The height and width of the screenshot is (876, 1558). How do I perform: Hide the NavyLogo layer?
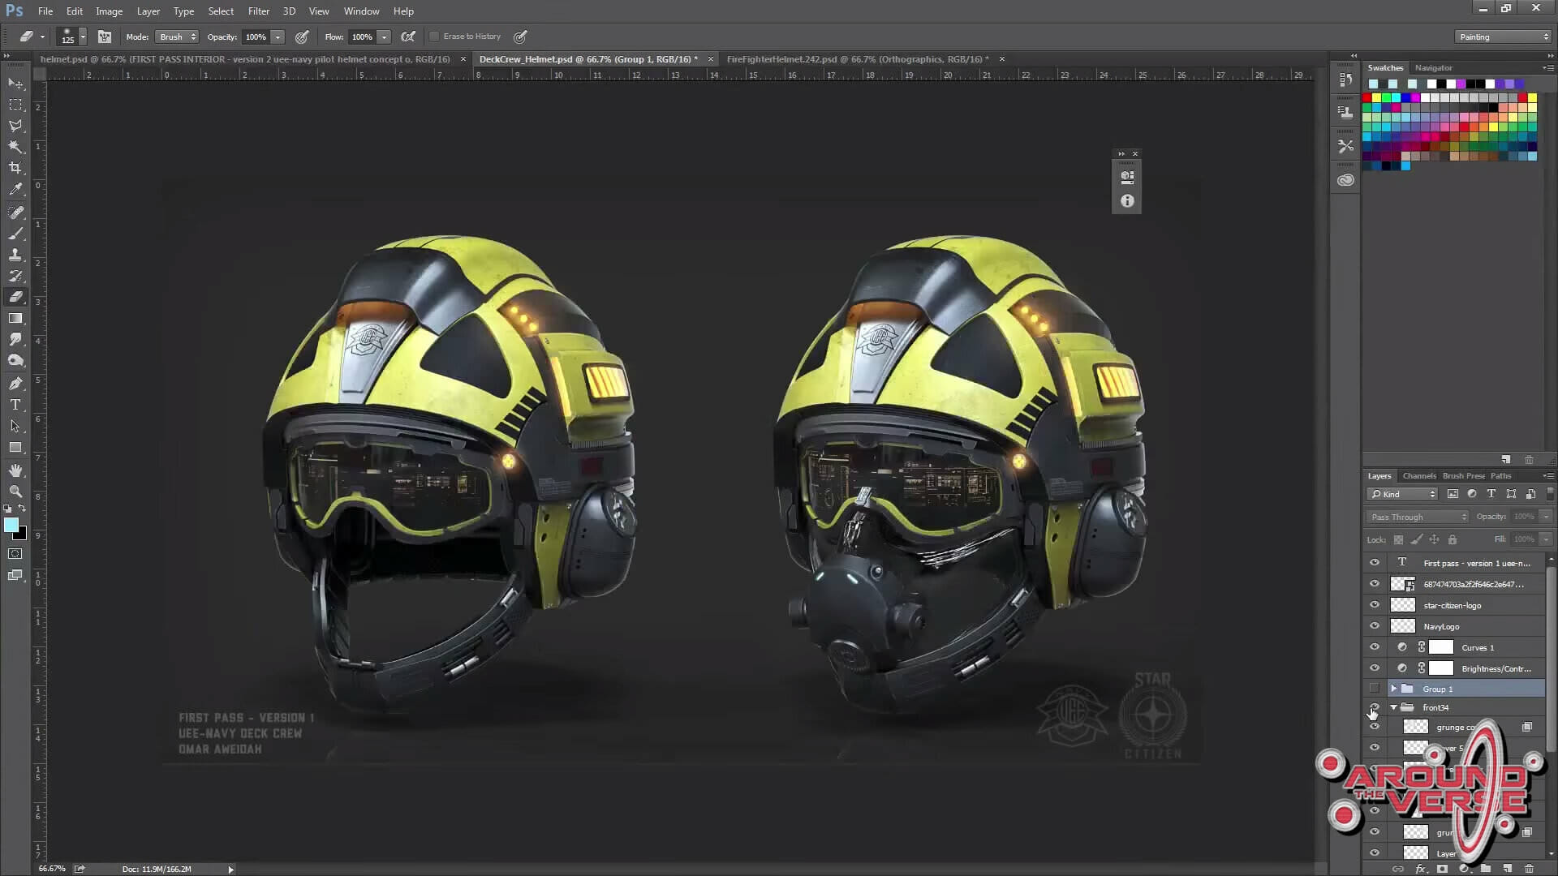coord(1375,626)
